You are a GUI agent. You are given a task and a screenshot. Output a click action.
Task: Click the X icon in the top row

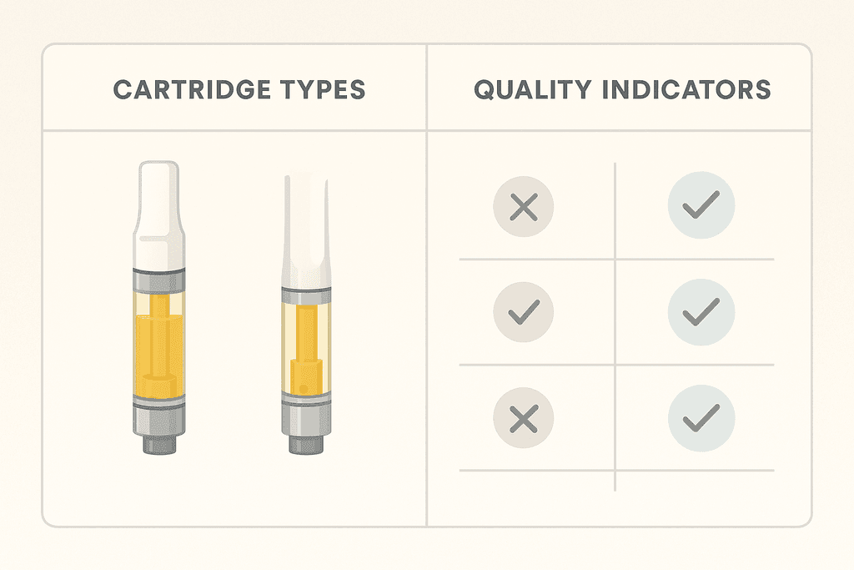click(x=523, y=205)
